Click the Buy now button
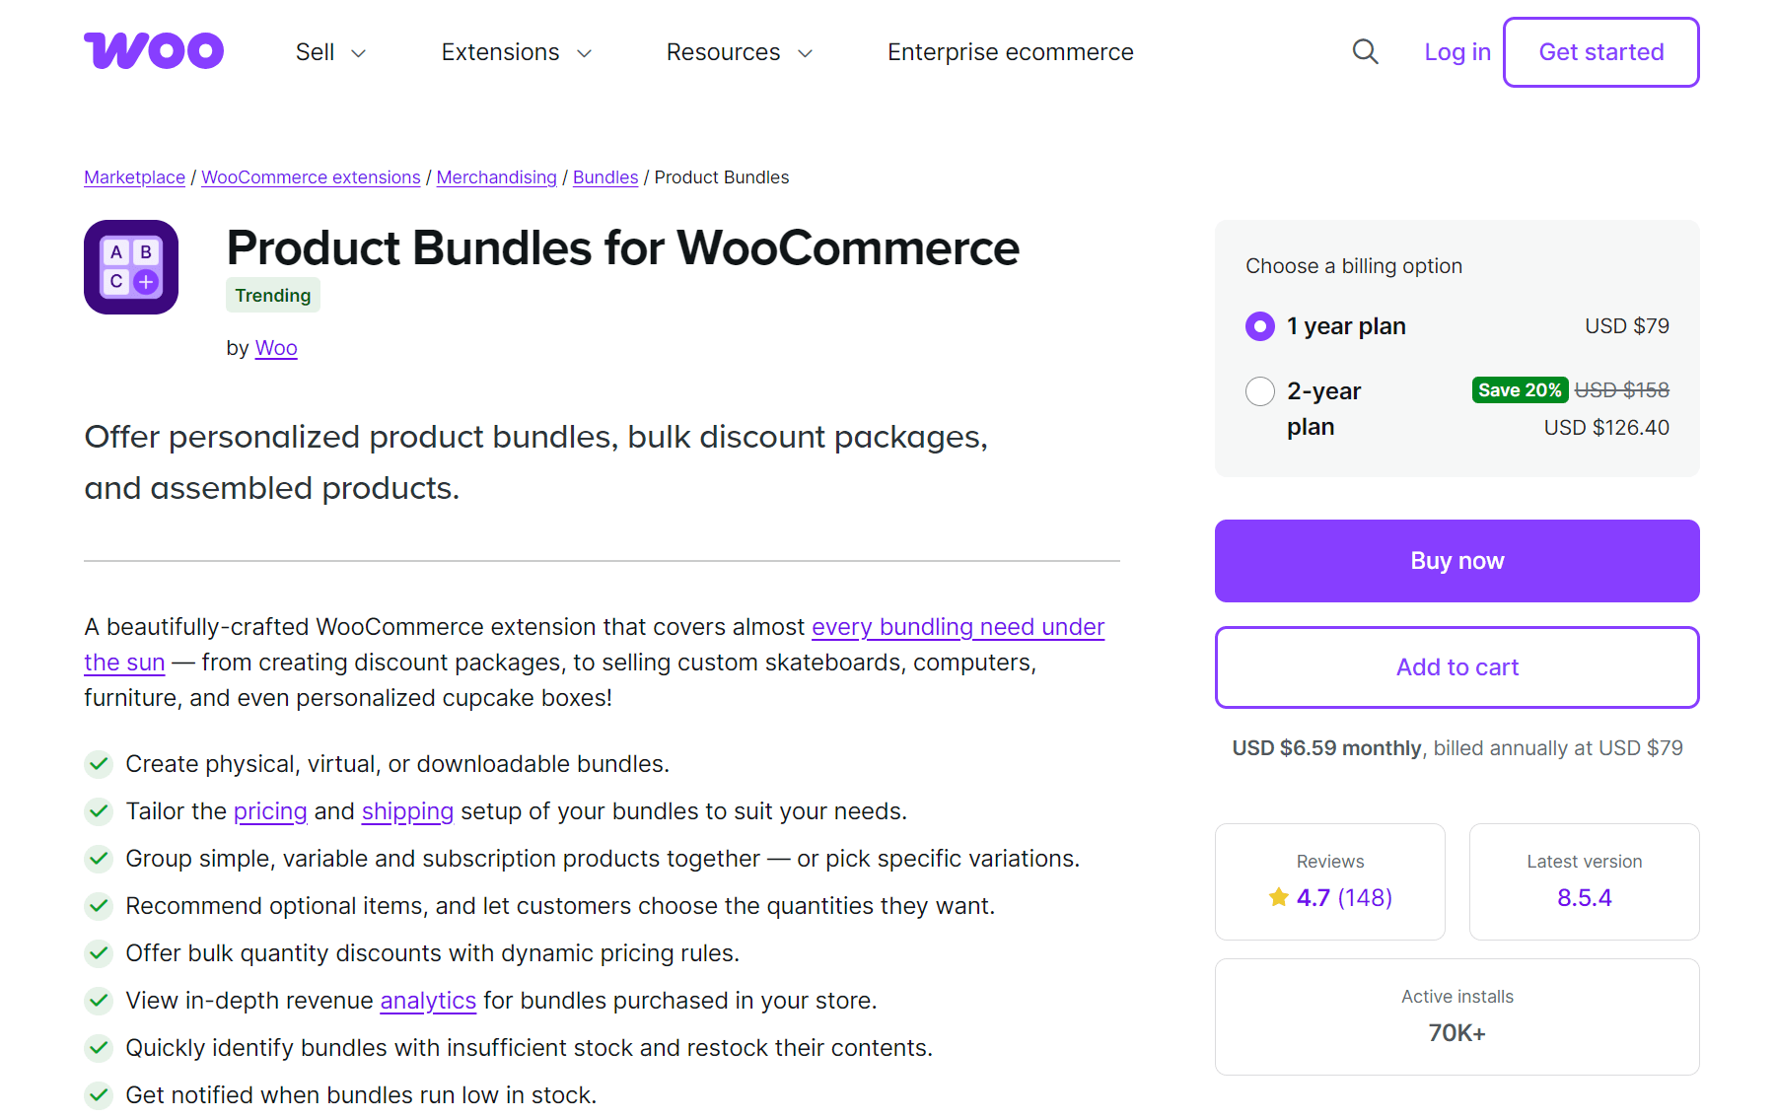The height and width of the screenshot is (1118, 1776). tap(1456, 560)
